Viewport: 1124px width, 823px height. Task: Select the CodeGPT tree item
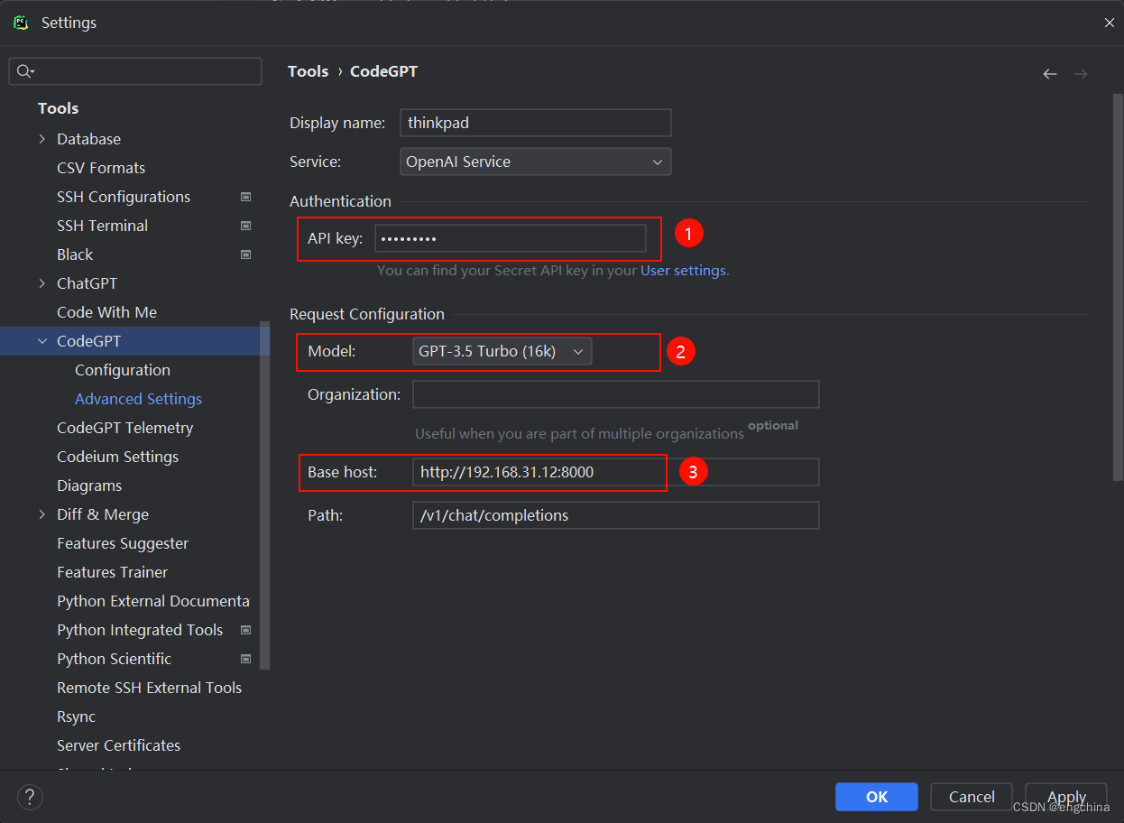(x=88, y=341)
